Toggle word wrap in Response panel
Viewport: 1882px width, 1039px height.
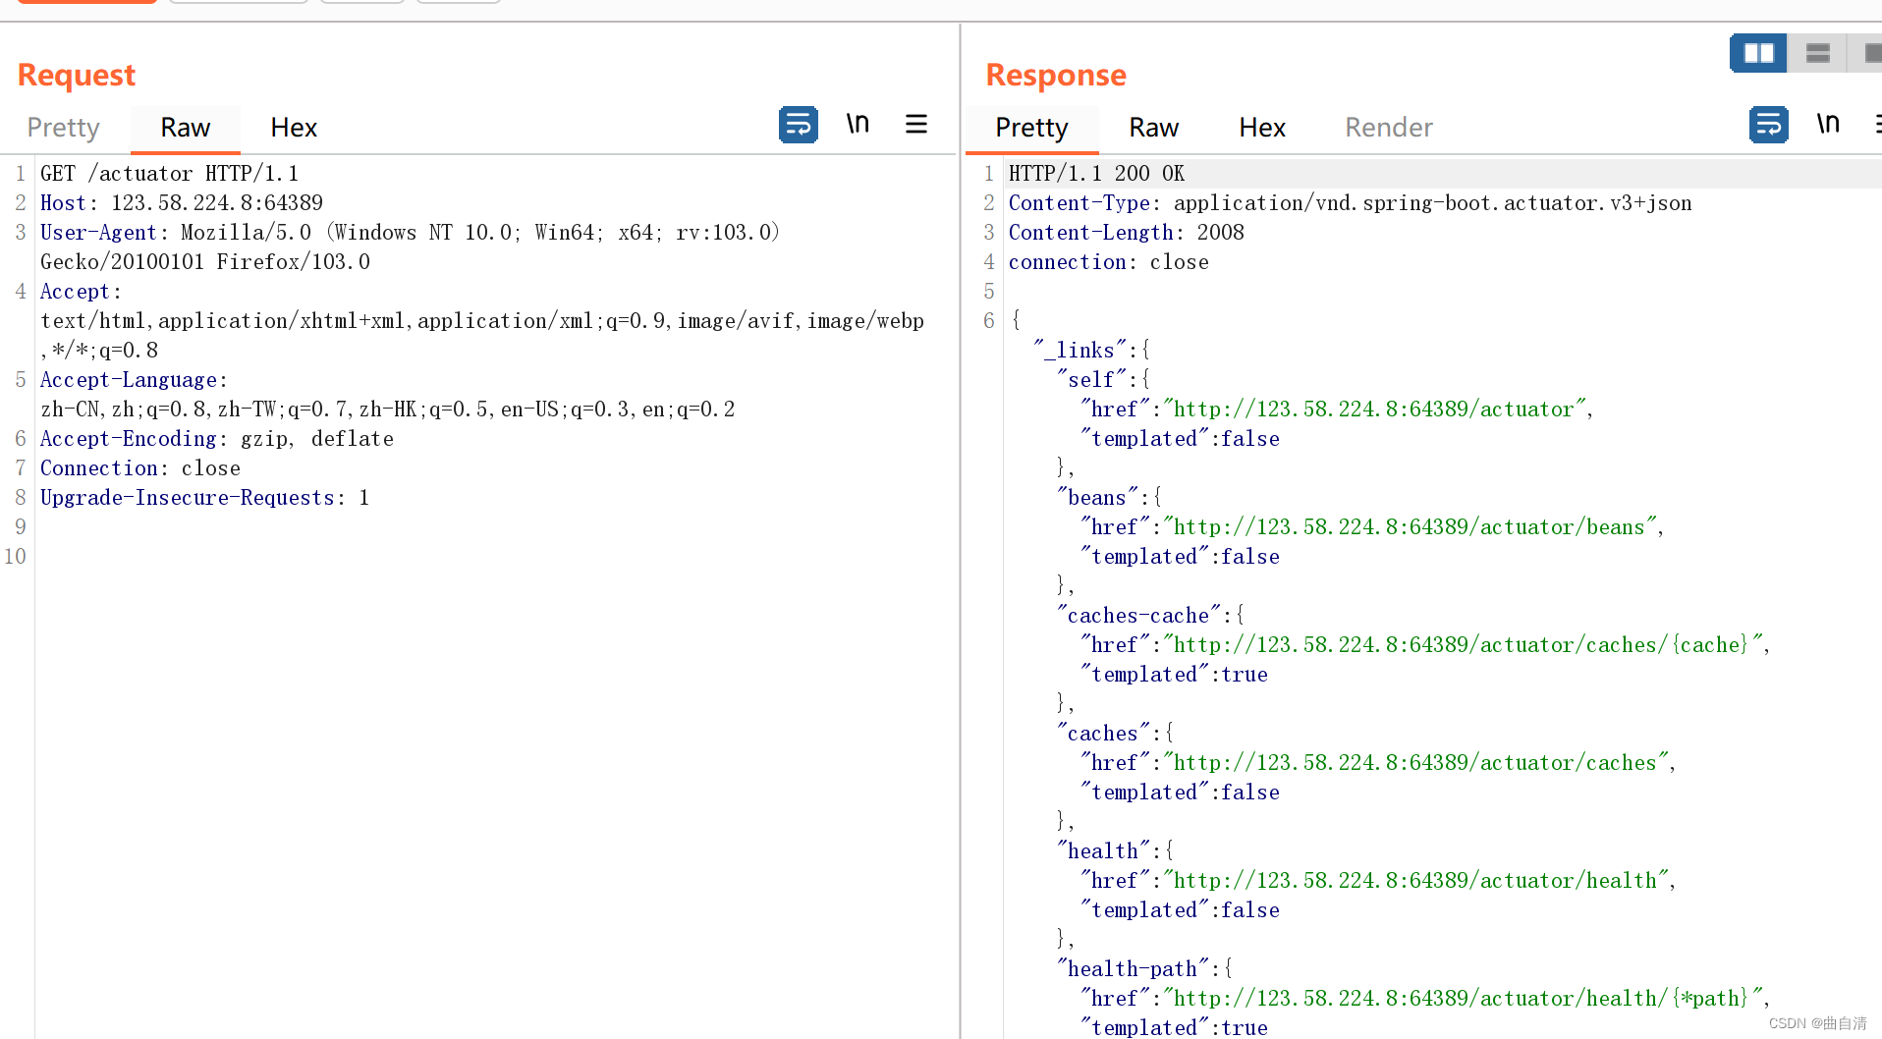coord(1768,125)
